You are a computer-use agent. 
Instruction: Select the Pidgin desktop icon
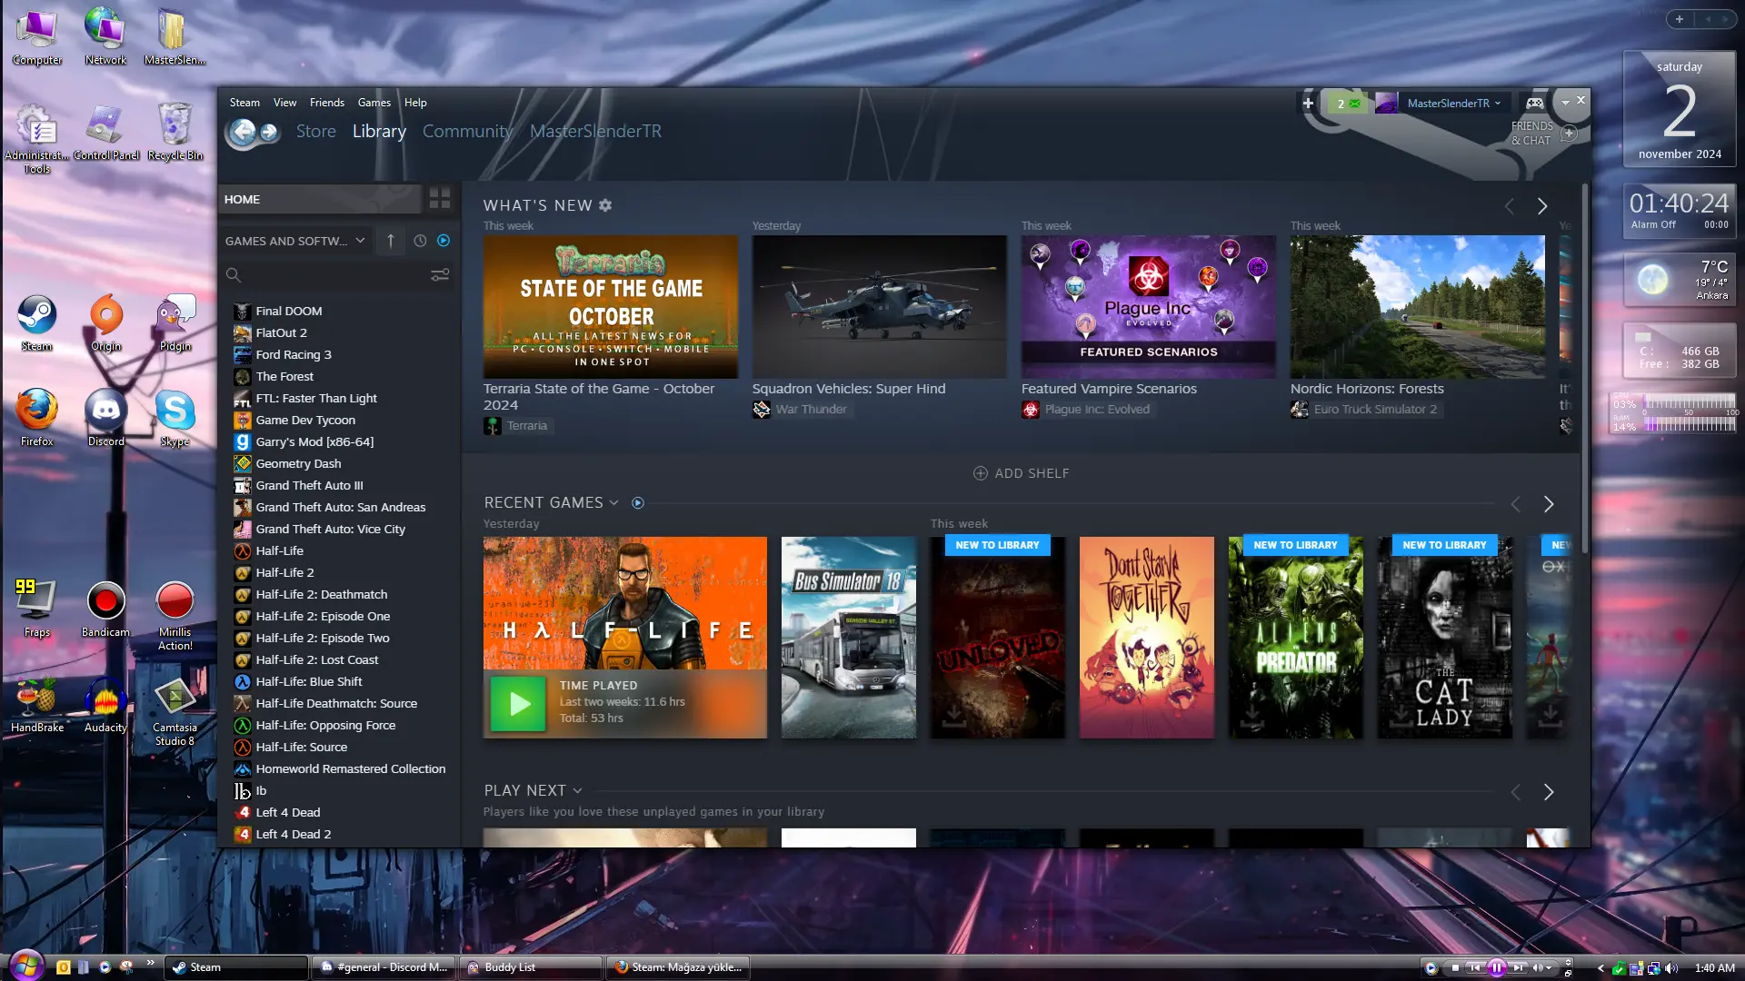(175, 323)
